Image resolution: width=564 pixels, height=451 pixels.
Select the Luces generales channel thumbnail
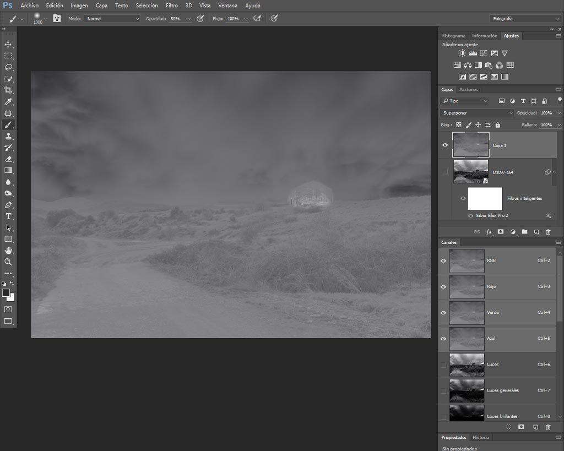pyautogui.click(x=467, y=390)
